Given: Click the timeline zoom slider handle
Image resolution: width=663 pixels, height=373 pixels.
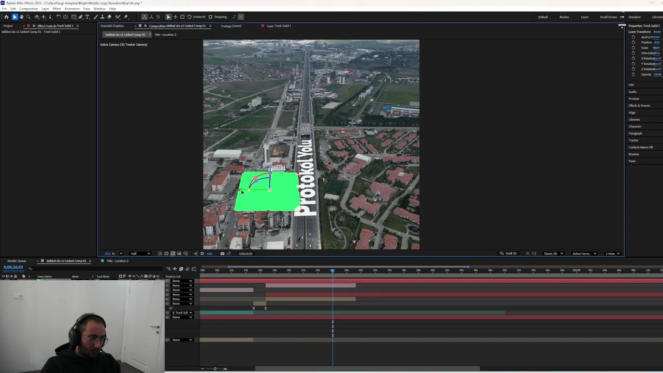Looking at the screenshot, I should pos(215,369).
